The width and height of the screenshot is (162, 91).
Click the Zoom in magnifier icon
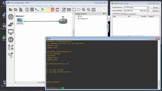click(x=84, y=10)
